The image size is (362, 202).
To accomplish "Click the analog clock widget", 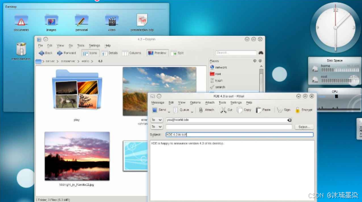I will 336,27.
